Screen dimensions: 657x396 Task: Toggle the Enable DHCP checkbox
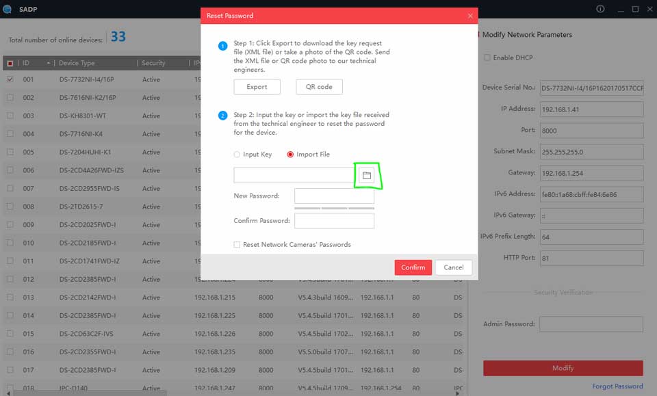click(487, 57)
